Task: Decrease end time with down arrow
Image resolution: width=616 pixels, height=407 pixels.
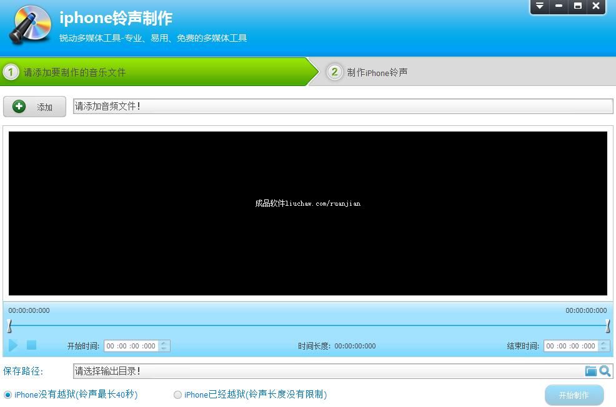Action: pos(604,349)
